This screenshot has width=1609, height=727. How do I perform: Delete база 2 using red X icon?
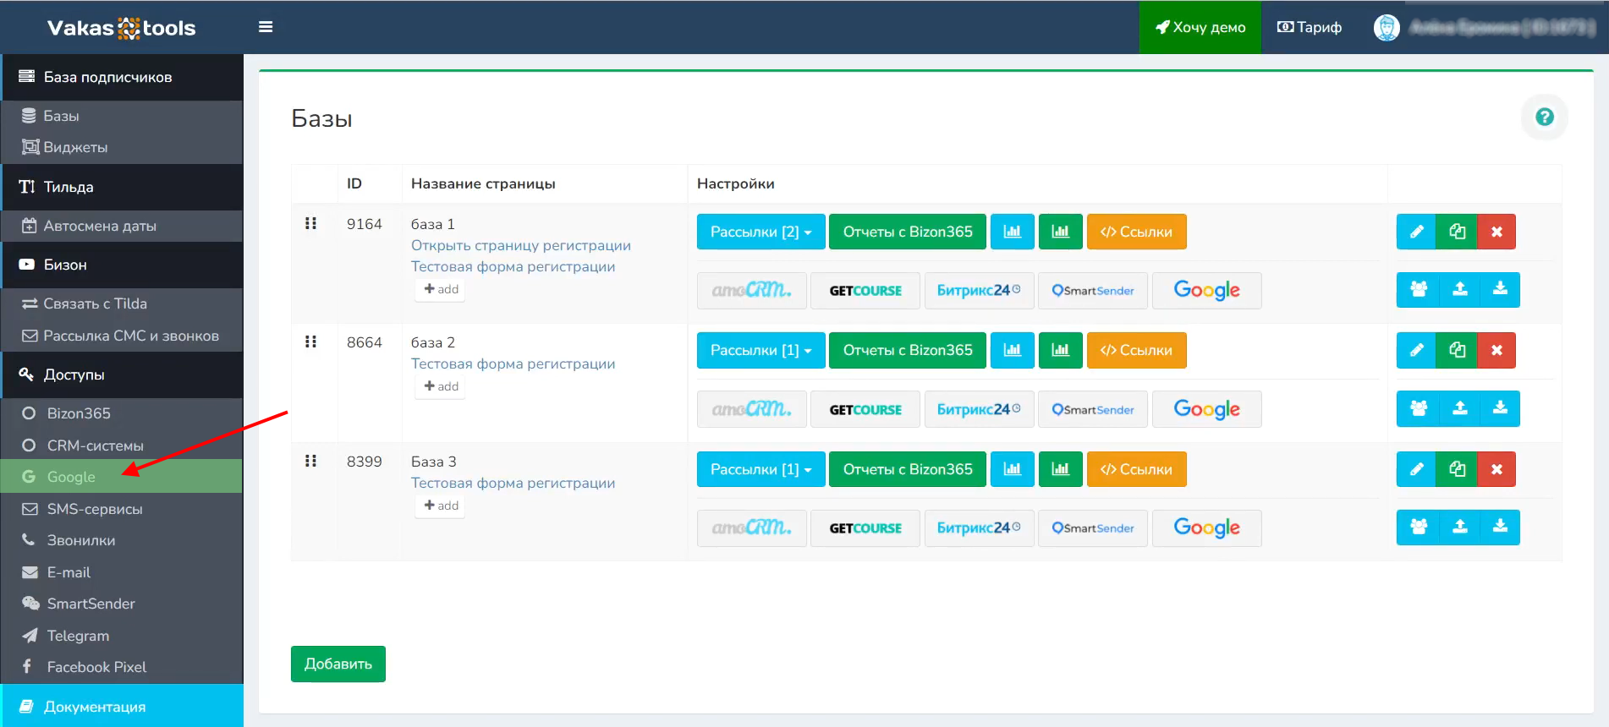pos(1496,350)
